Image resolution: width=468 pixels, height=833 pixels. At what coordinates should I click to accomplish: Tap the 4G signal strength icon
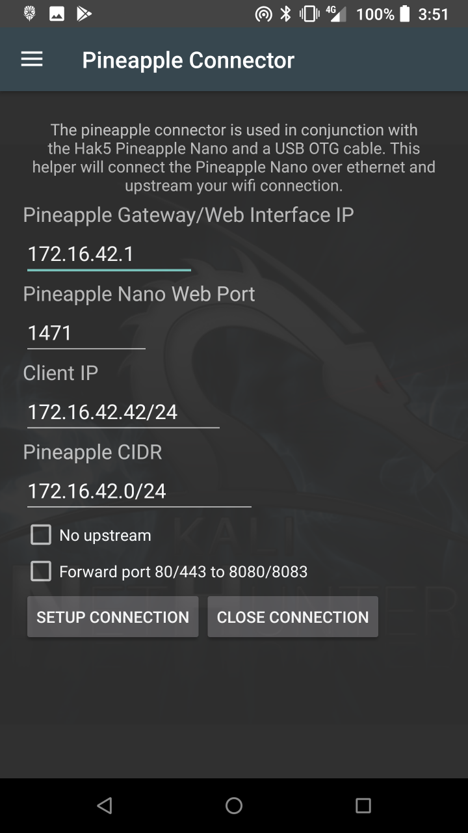pyautogui.click(x=335, y=14)
